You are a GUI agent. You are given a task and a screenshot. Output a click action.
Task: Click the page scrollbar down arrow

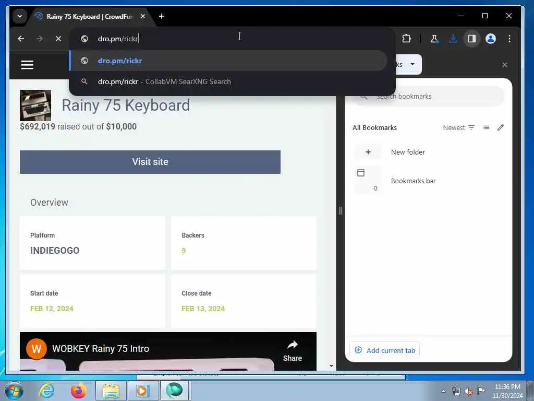click(331, 366)
